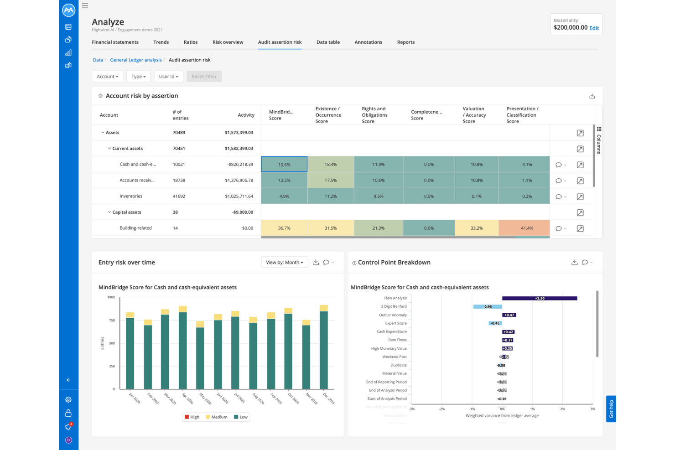Open the user avatar at the sidebar bottom
This screenshot has height=450, width=675.
pyautogui.click(x=68, y=440)
